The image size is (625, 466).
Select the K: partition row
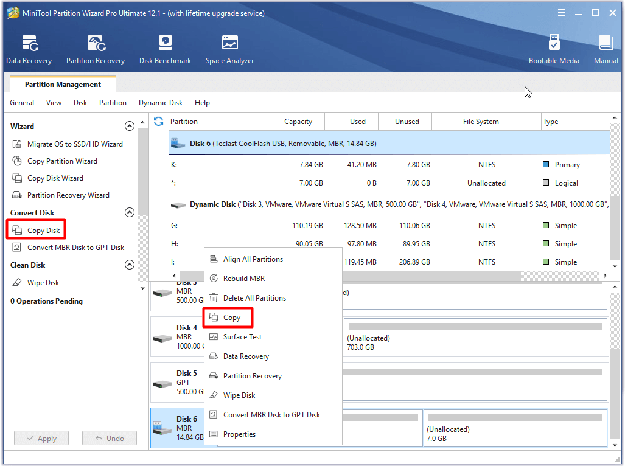click(x=389, y=164)
